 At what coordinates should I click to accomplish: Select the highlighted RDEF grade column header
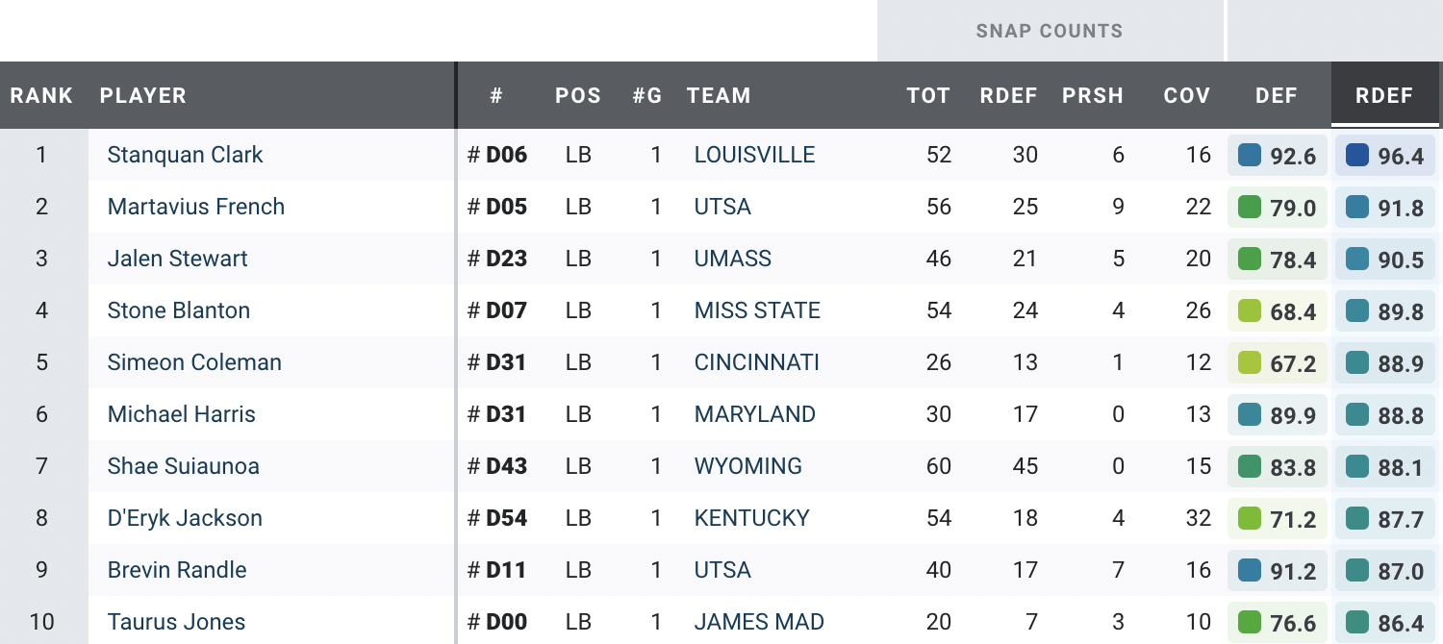click(x=1384, y=95)
